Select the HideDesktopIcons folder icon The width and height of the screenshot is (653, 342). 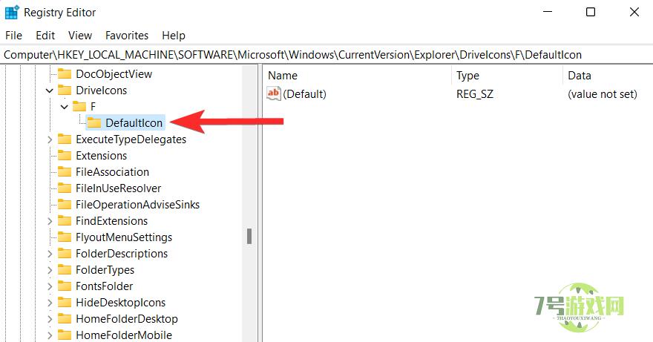coord(65,302)
